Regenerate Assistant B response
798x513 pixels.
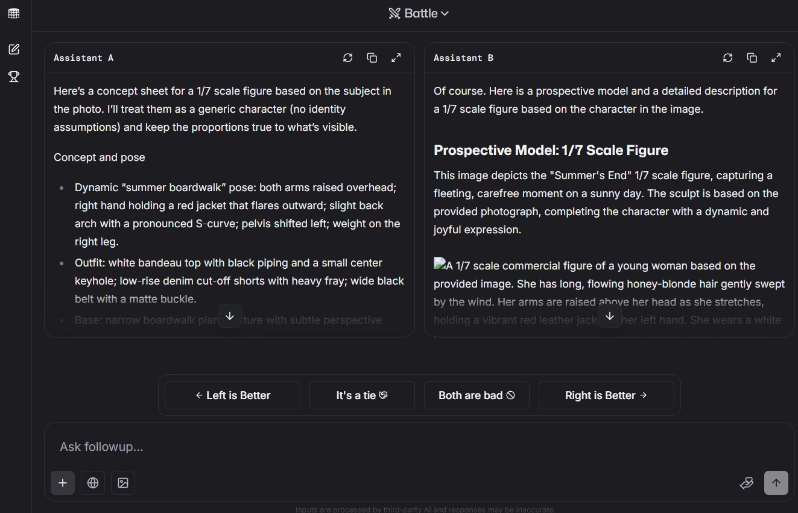click(x=728, y=58)
